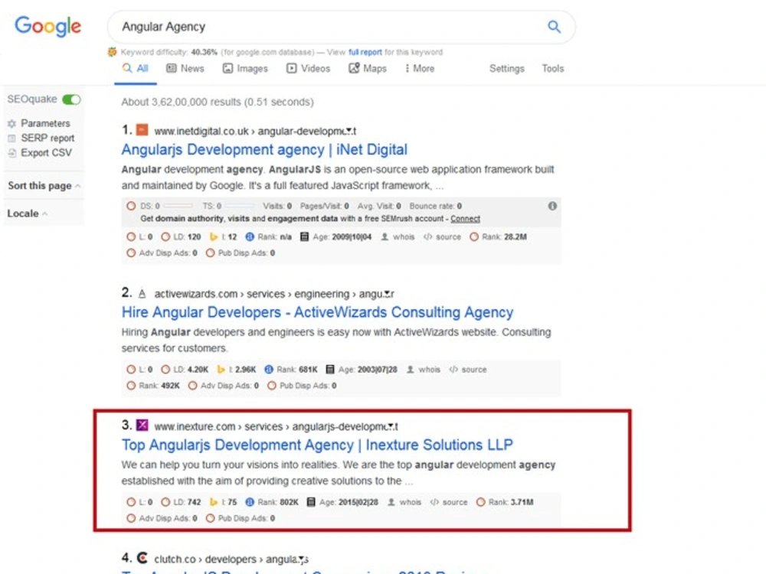
Task: Open Angularjs Development agency | iNet Digital result
Action: pyautogui.click(x=264, y=149)
